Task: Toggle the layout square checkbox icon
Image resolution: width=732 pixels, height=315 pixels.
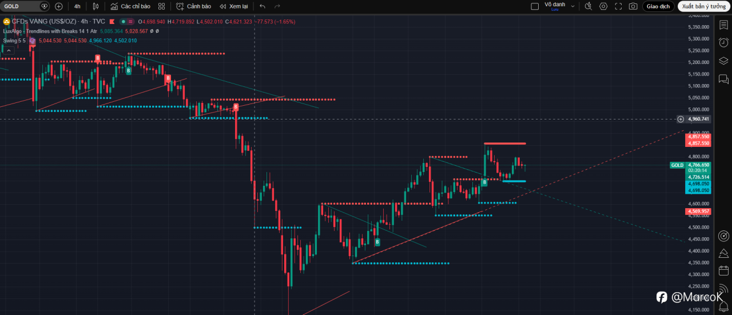Action: click(x=535, y=6)
